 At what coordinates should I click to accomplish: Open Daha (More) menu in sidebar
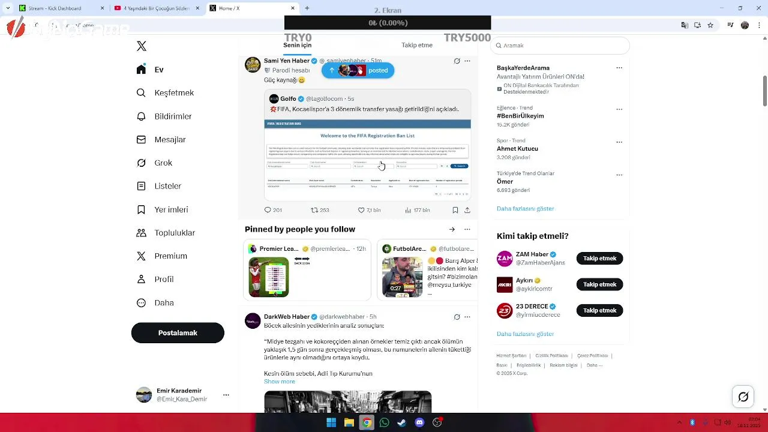155,303
